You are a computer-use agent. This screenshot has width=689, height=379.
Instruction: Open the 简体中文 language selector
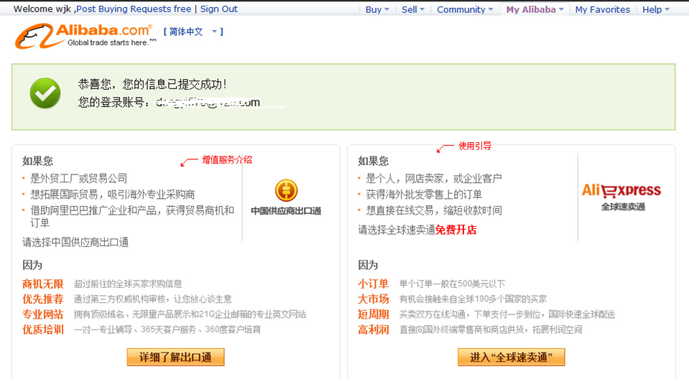tap(193, 32)
